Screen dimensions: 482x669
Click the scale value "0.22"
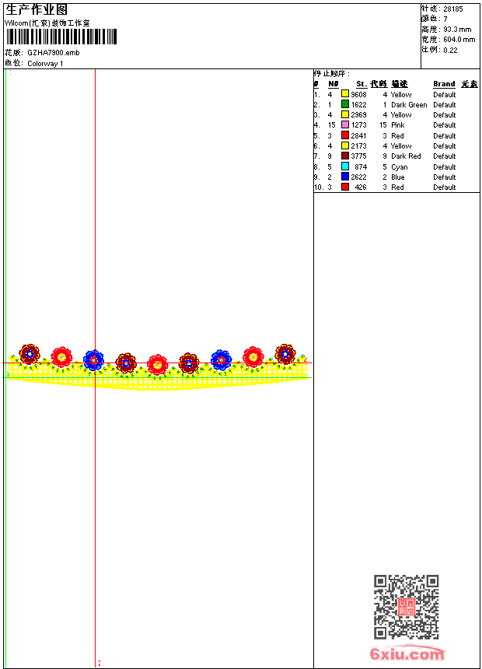point(450,51)
